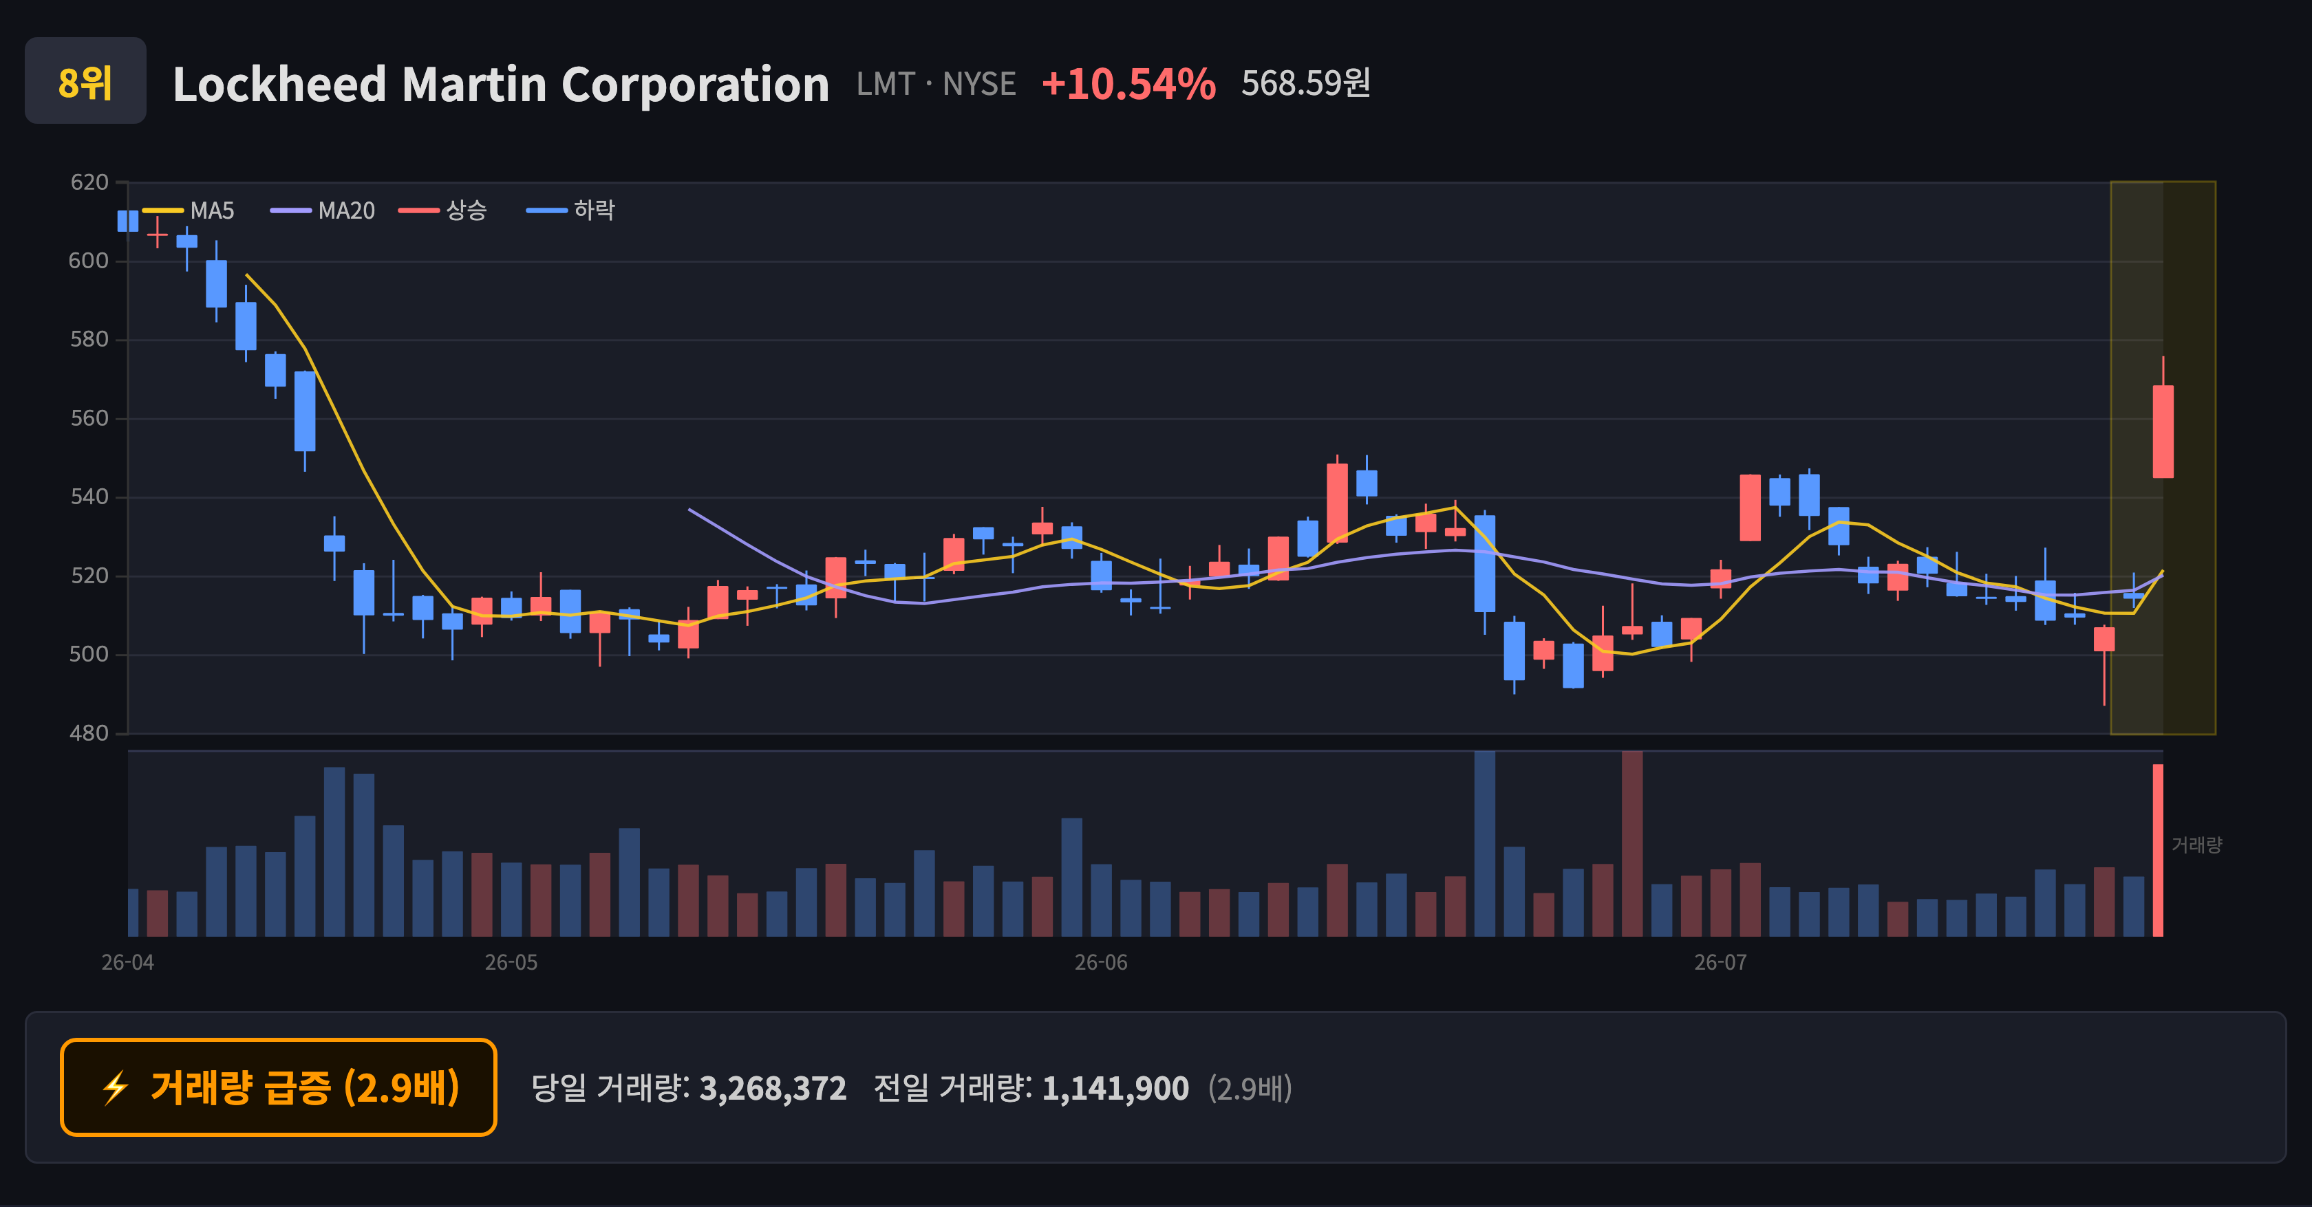Click the MA20 purple legend swatch
The width and height of the screenshot is (2312, 1207).
(291, 210)
